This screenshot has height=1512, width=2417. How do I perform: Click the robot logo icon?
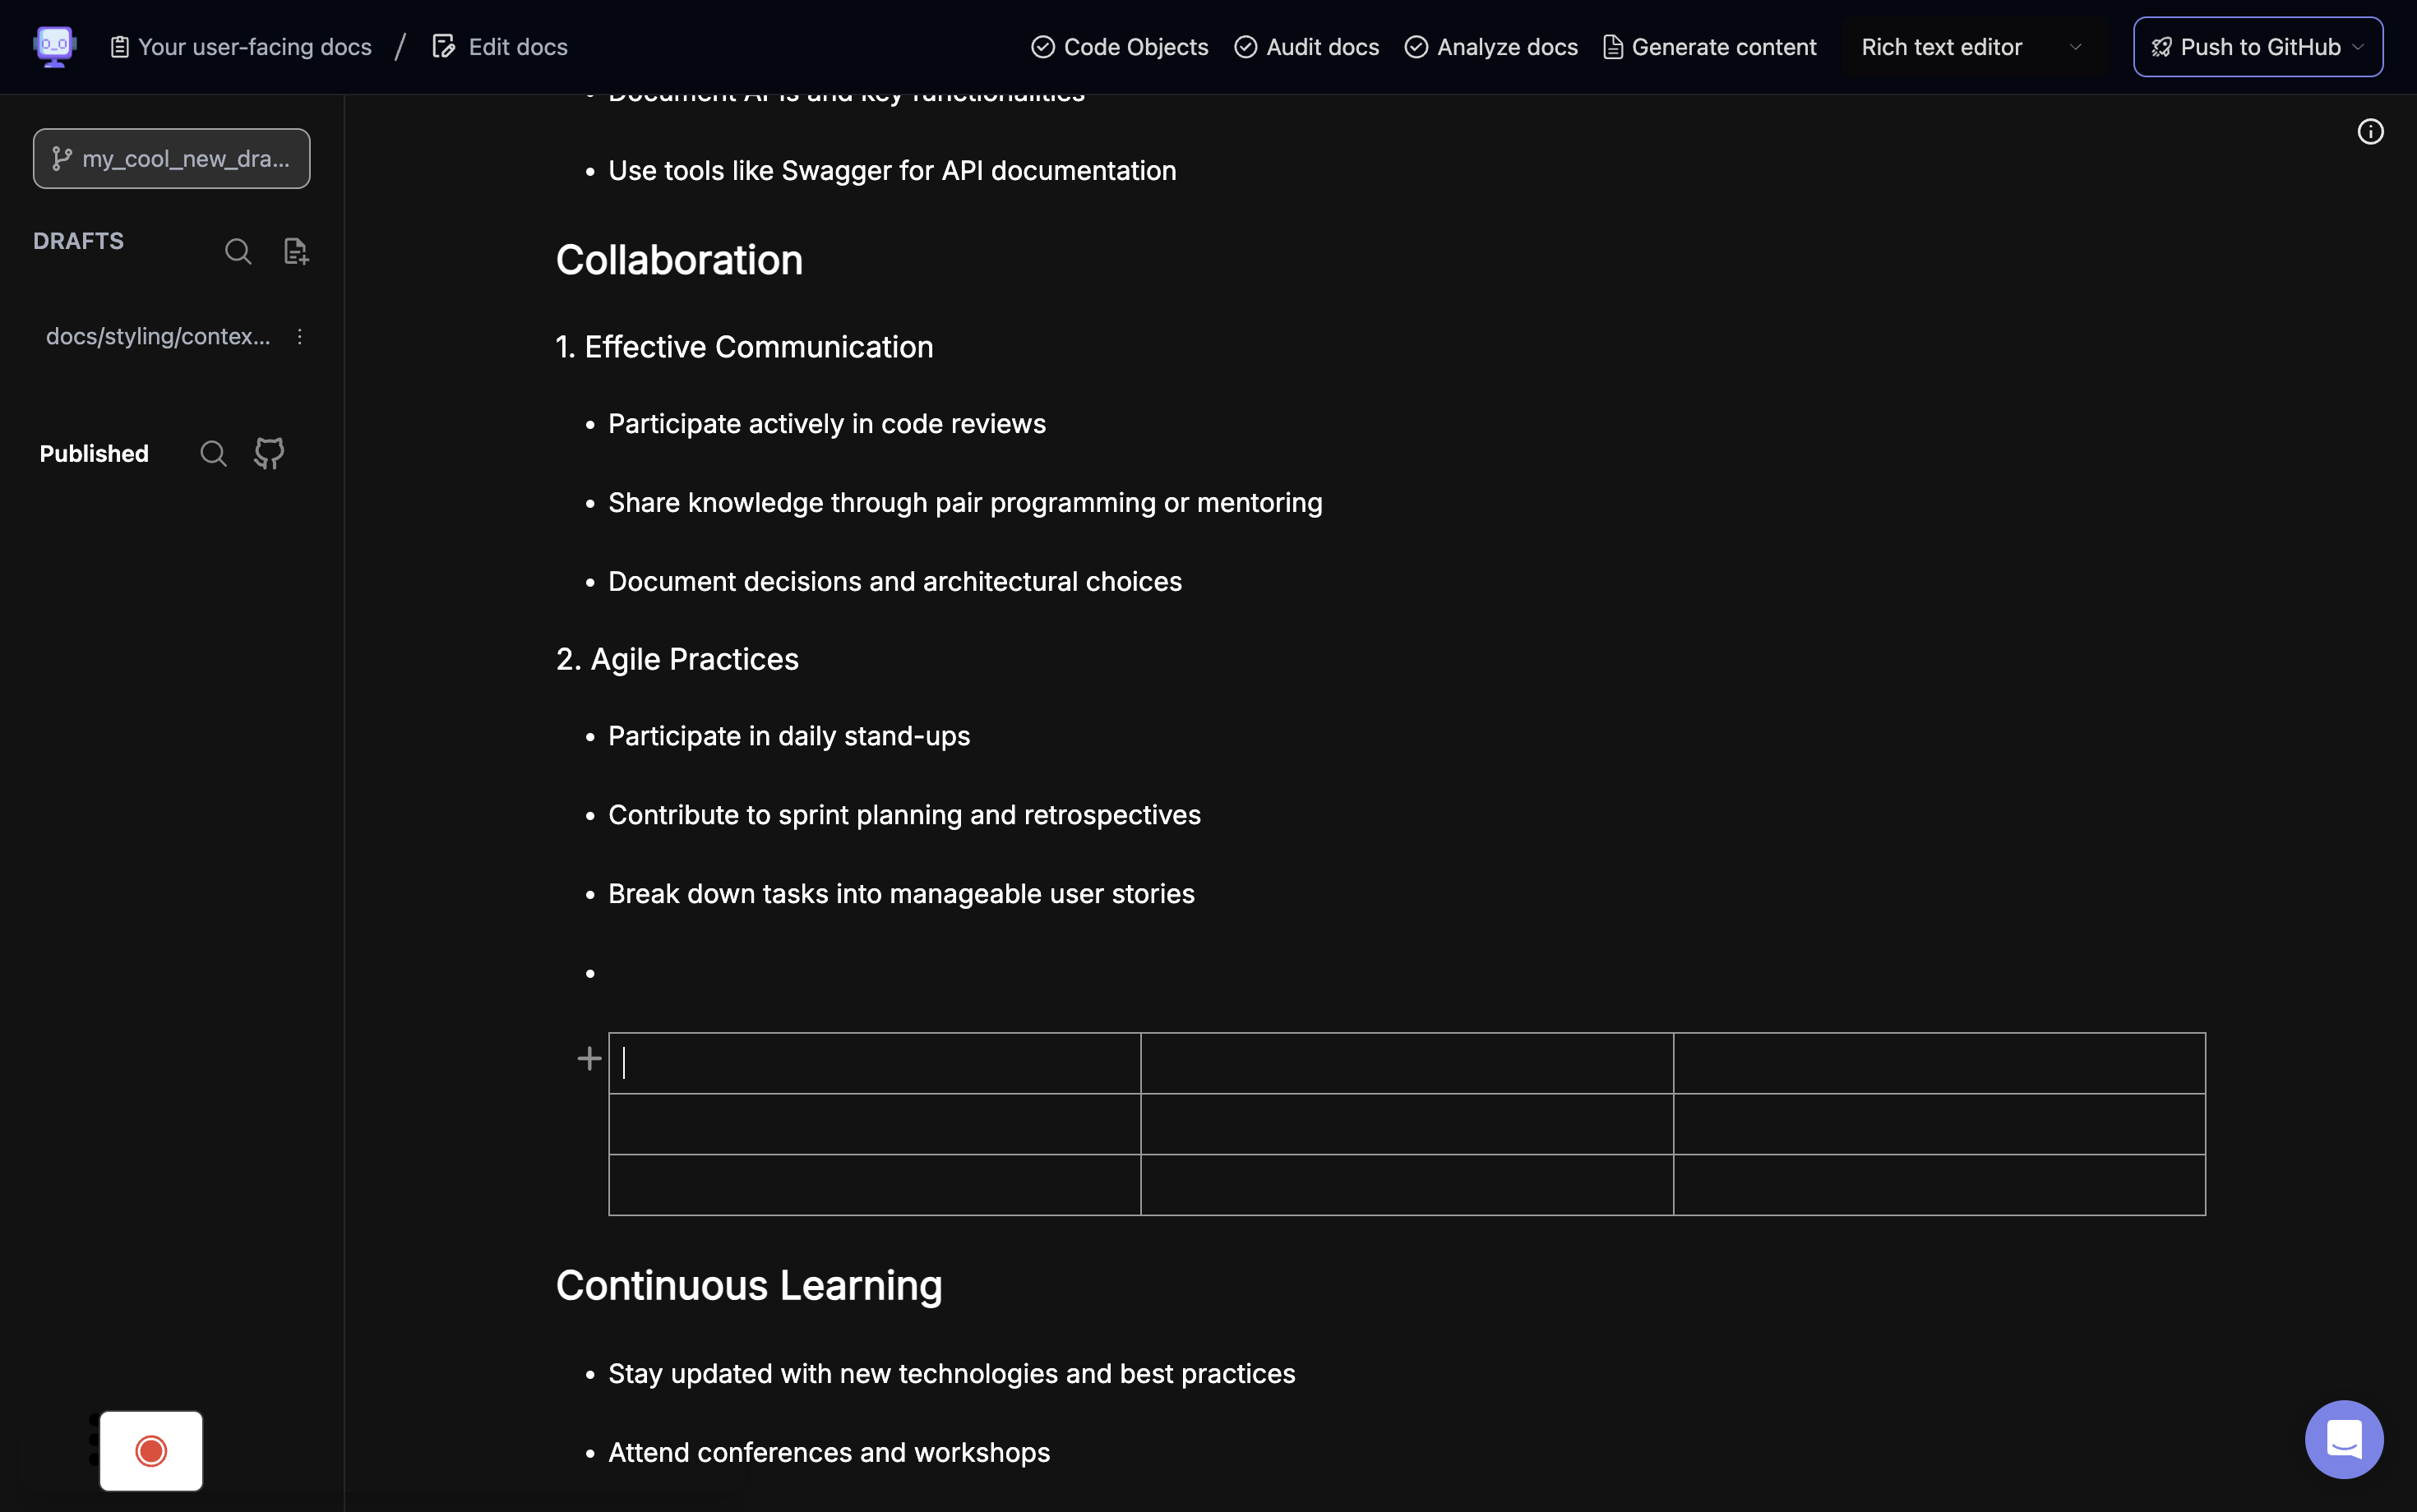pyautogui.click(x=55, y=46)
